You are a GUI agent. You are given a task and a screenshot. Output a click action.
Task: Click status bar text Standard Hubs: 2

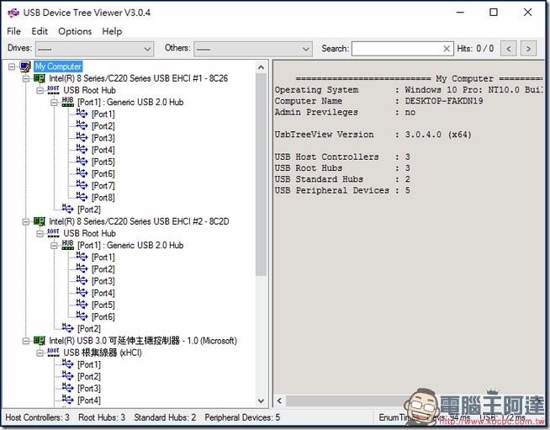pos(165,417)
